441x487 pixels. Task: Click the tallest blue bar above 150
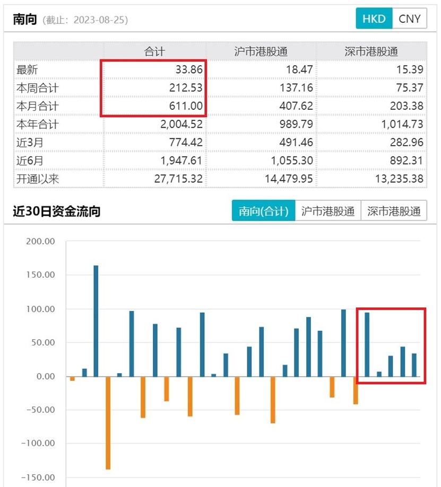(x=96, y=321)
